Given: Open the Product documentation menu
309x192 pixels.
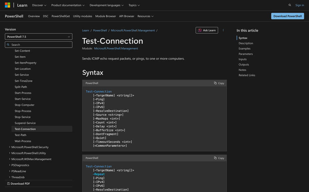Looking at the screenshot, I should 68,5.
